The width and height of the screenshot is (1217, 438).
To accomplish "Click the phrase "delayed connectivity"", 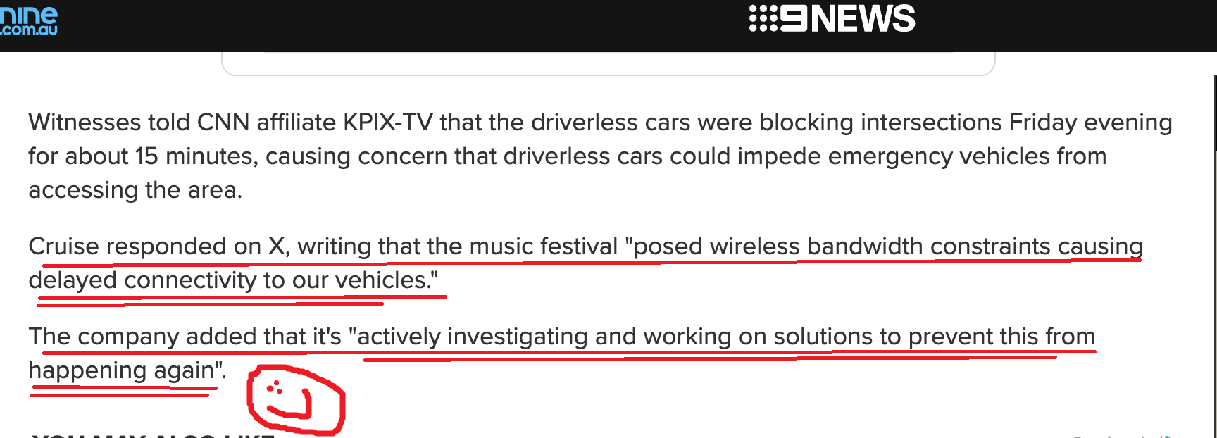I will coord(142,280).
